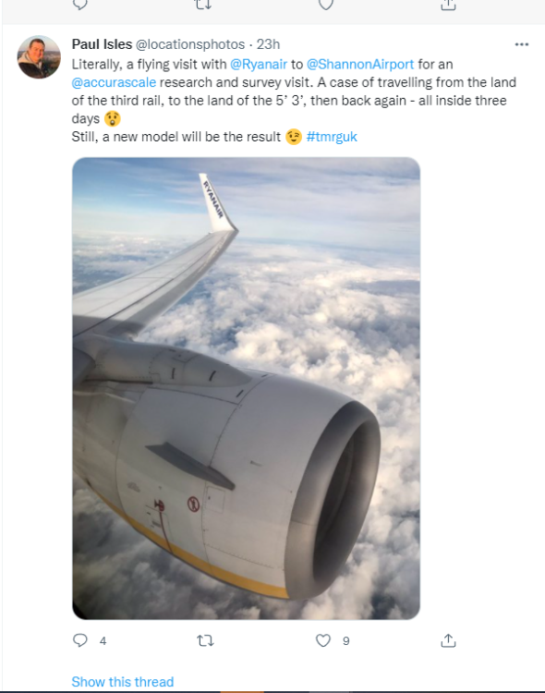Screen dimensions: 545x693
Task: Open the Ryanair wing photo
Action: pos(247,388)
